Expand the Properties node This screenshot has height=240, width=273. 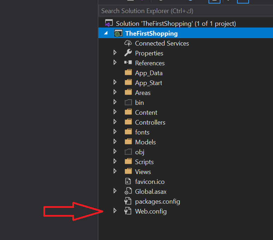point(115,53)
